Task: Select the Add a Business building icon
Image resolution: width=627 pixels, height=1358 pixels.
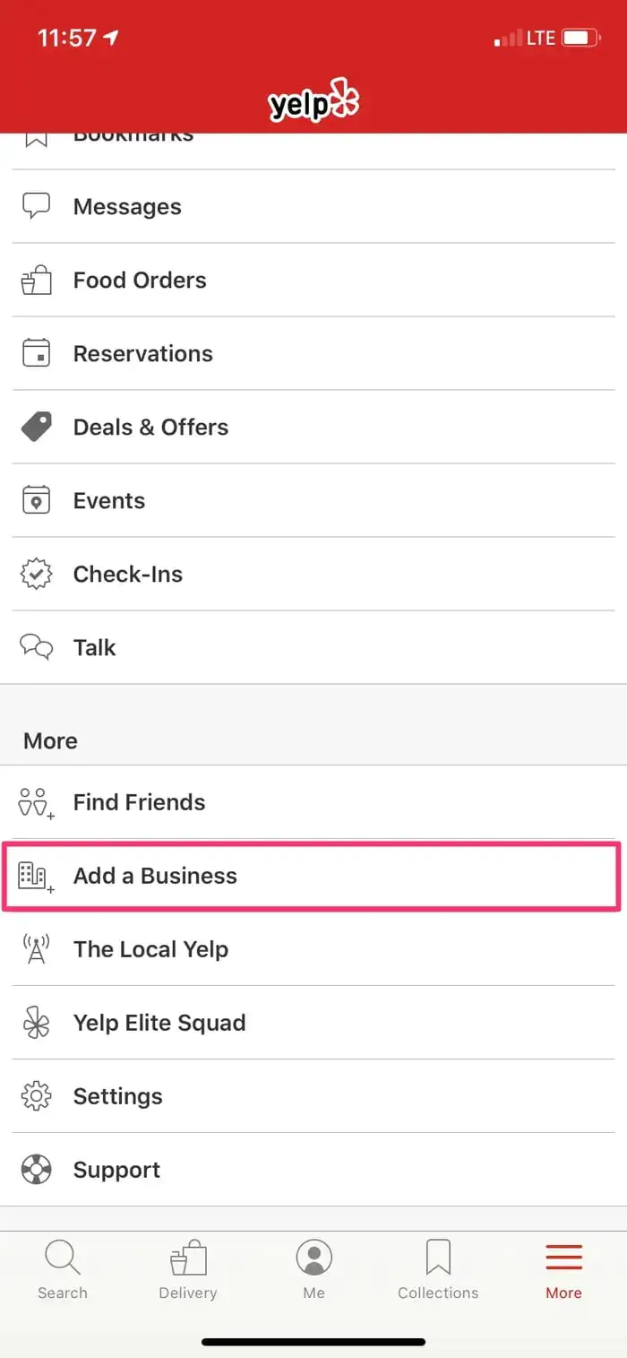Action: click(x=36, y=876)
